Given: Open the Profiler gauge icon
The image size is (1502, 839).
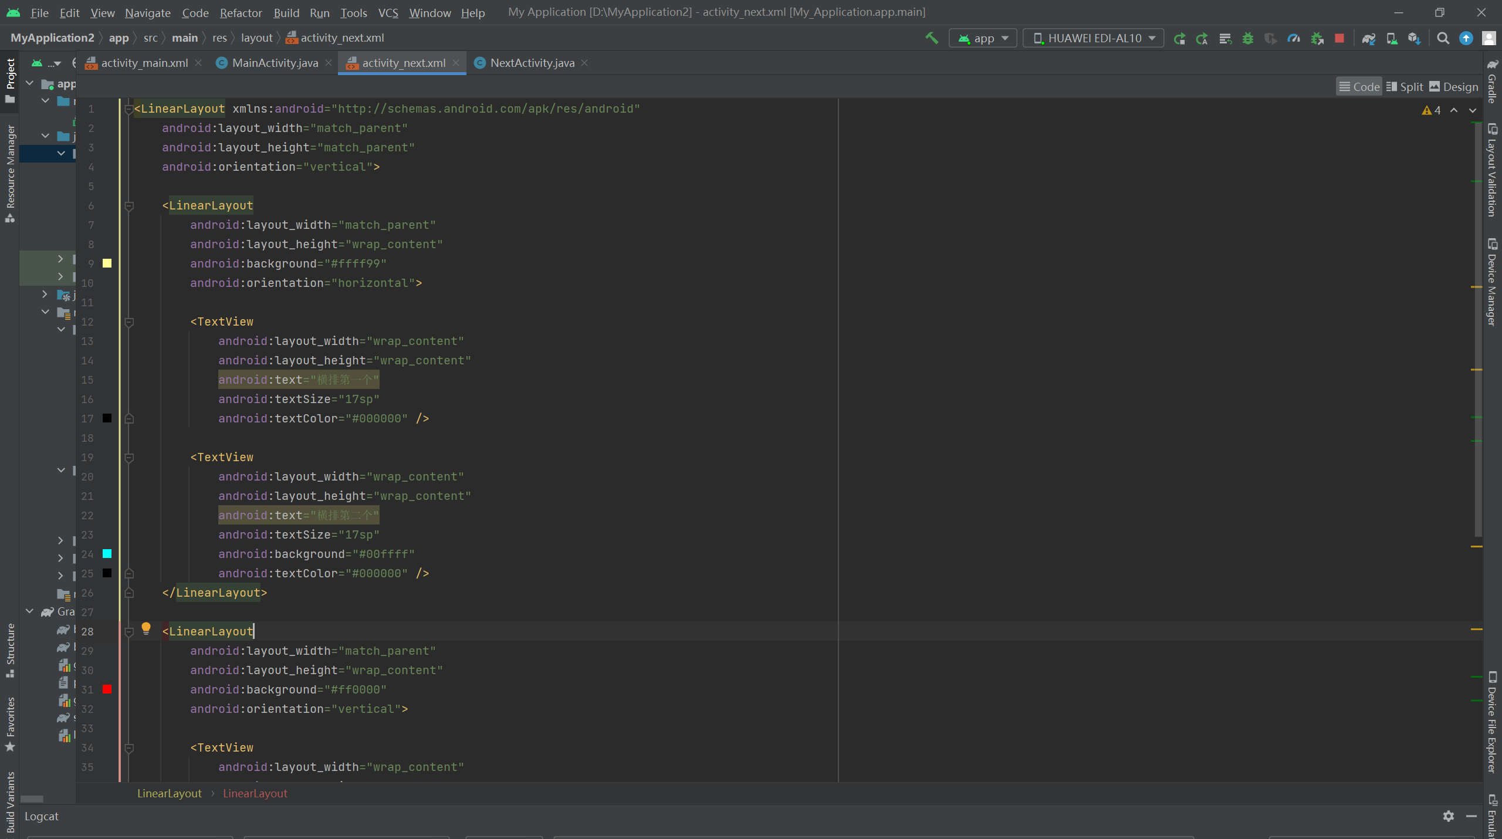Looking at the screenshot, I should 1294,38.
